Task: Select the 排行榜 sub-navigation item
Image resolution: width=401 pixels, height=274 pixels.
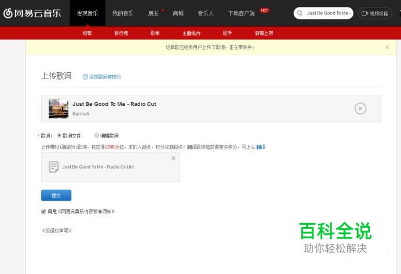Action: (x=121, y=33)
